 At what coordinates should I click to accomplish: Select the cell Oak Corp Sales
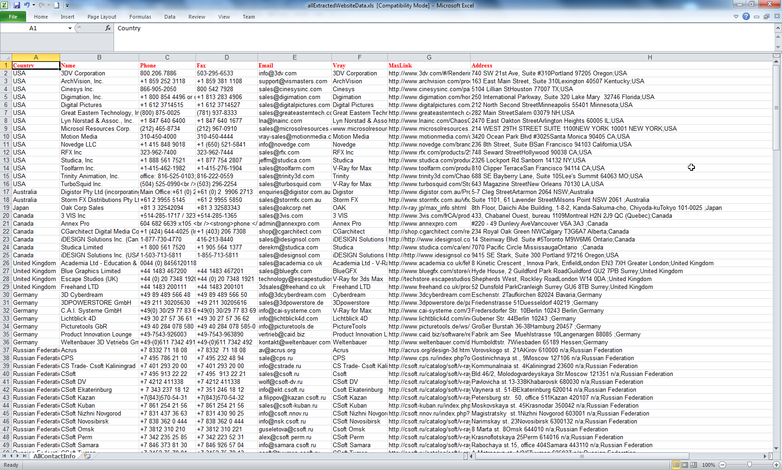click(x=99, y=208)
